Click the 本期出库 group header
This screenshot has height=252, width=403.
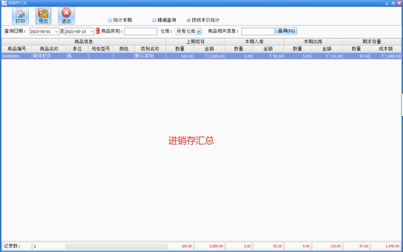pyautogui.click(x=313, y=42)
